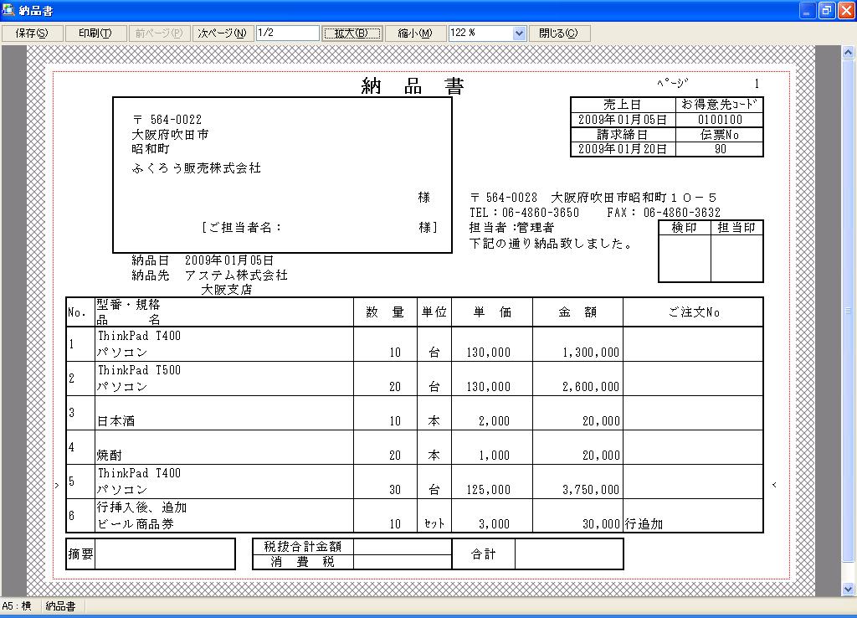
Task: Click the 納品書 document title heading
Action: pyautogui.click(x=413, y=86)
